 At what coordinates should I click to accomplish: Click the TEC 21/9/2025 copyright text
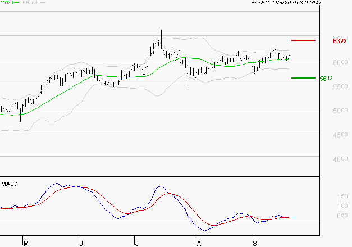coord(287,3)
